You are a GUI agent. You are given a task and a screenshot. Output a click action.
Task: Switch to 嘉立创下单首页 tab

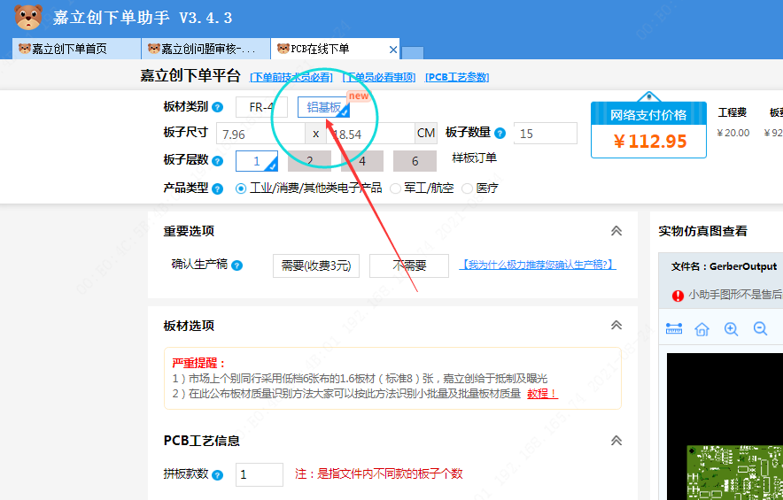pyautogui.click(x=74, y=49)
